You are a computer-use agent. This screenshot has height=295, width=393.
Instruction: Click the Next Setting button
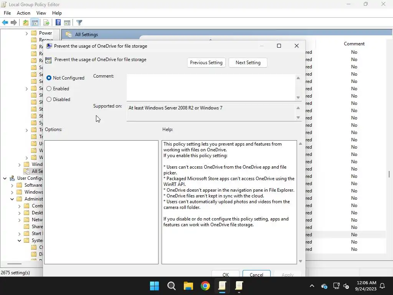[x=248, y=63]
